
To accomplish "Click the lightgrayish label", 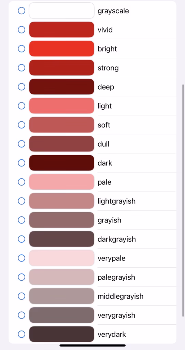I will coord(117,201).
